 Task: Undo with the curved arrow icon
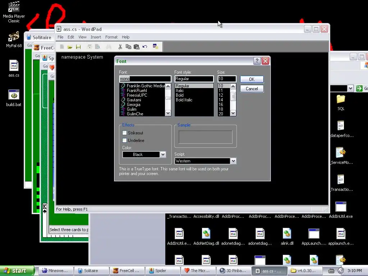pyautogui.click(x=145, y=47)
